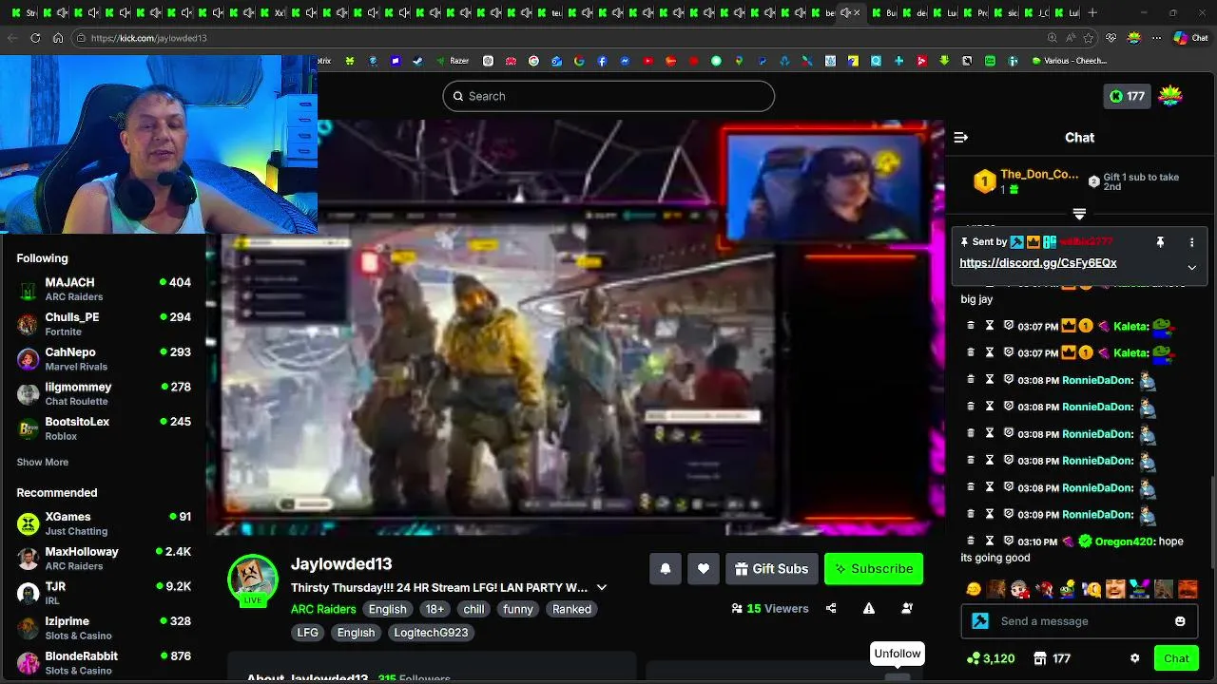Screen dimensions: 1217x684
Task: Focus the Kick Search field
Action: [608, 96]
